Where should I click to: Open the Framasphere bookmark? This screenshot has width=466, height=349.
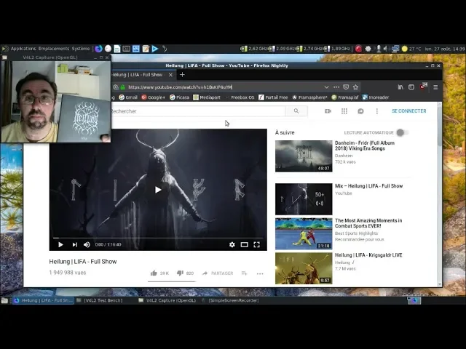coord(309,97)
